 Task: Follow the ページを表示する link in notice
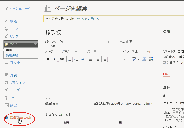coord(88,19)
